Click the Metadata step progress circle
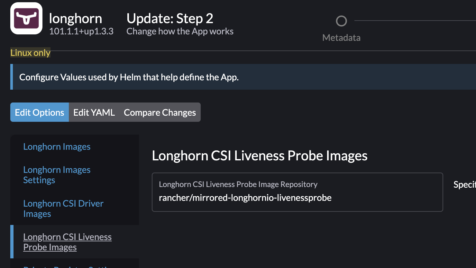 (x=341, y=21)
